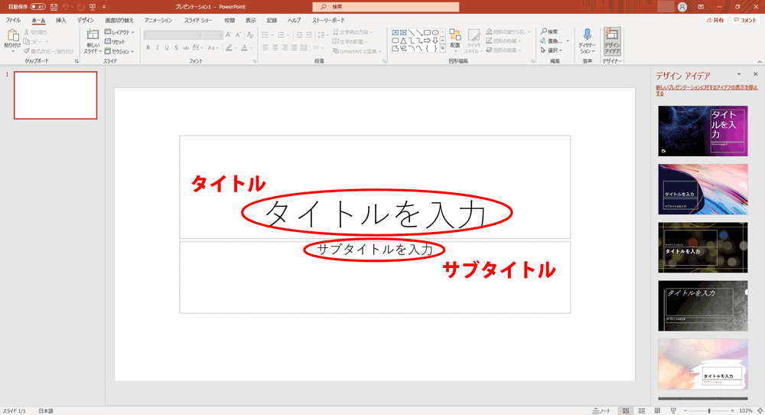The width and height of the screenshot is (765, 415).
Task: Toggle text Shadow formatting
Action: 176,47
